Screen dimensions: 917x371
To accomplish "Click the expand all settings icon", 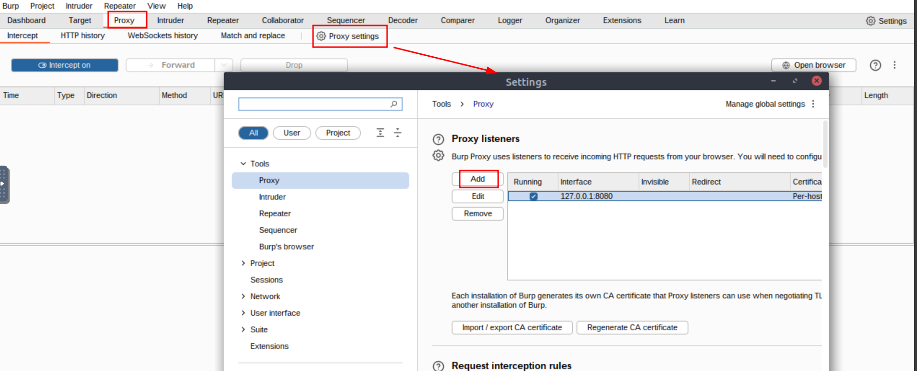I will click(380, 133).
